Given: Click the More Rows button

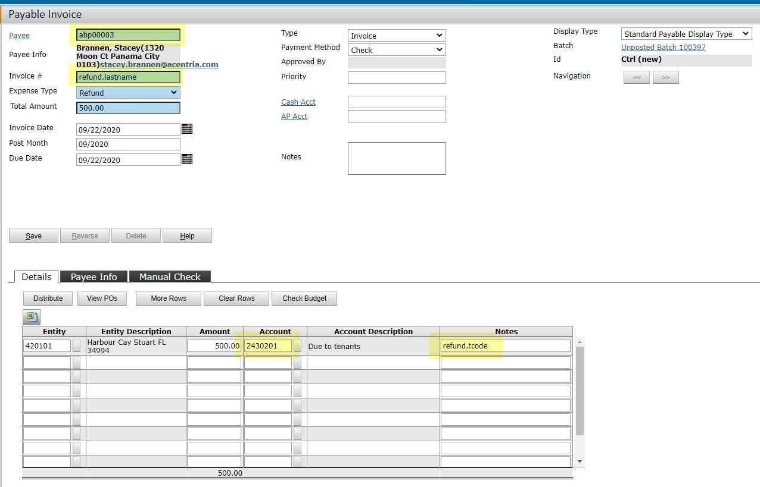Looking at the screenshot, I should tap(169, 299).
